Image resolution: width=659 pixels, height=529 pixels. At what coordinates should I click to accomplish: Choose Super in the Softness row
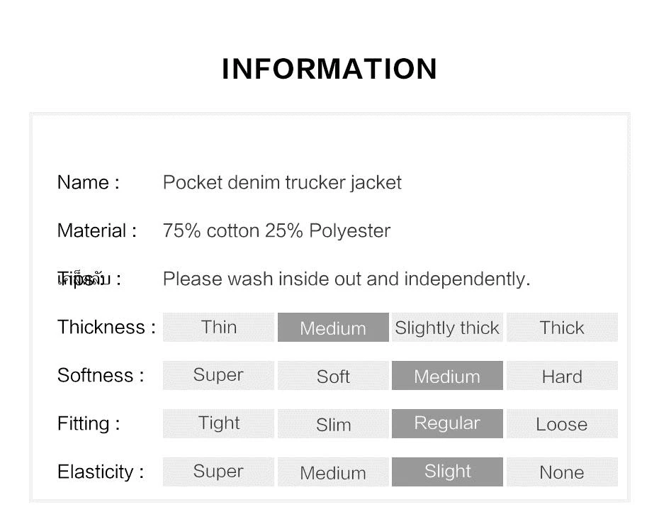[218, 376]
